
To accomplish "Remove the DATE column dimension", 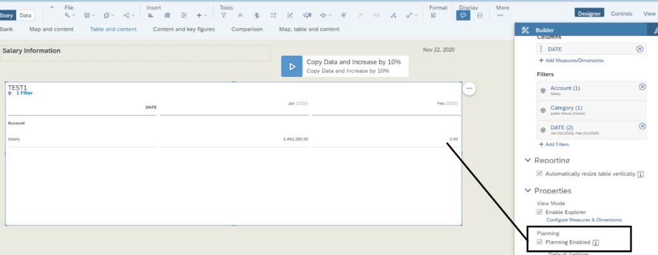I will [639, 49].
